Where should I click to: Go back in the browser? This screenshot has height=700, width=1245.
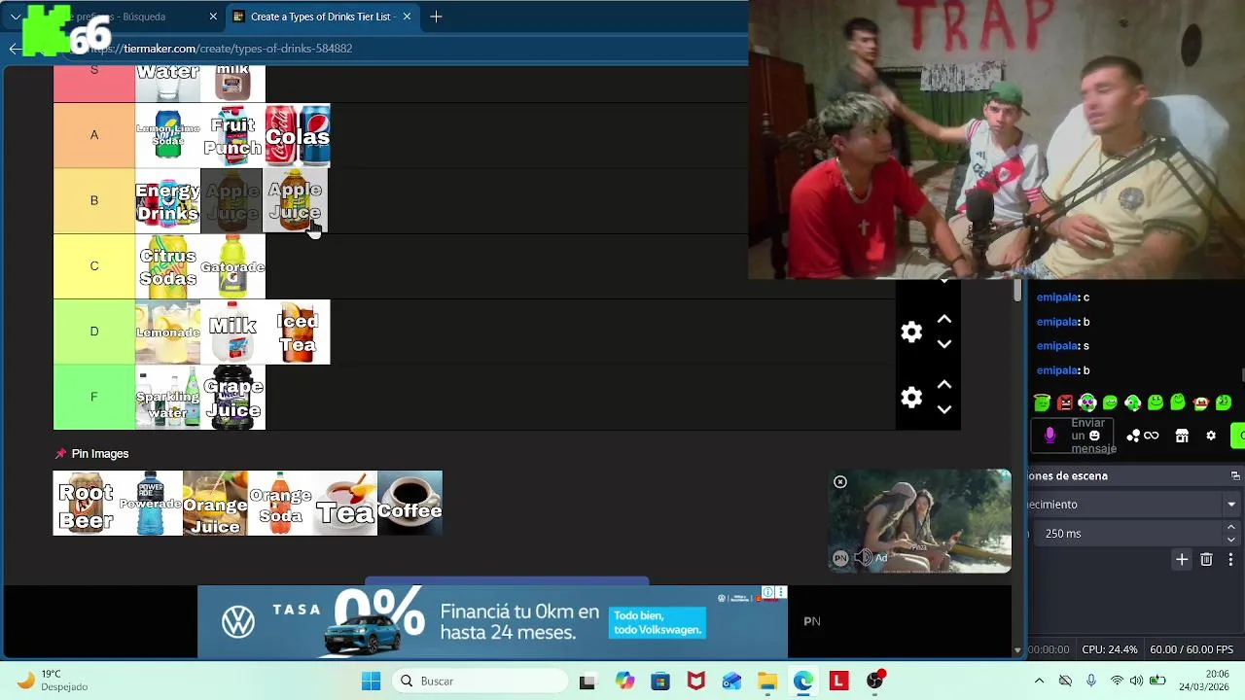click(x=15, y=49)
